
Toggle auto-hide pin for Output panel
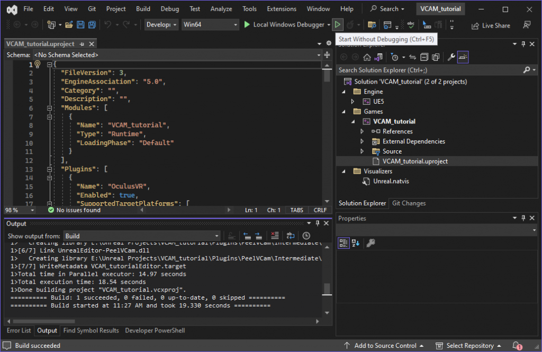(318, 223)
